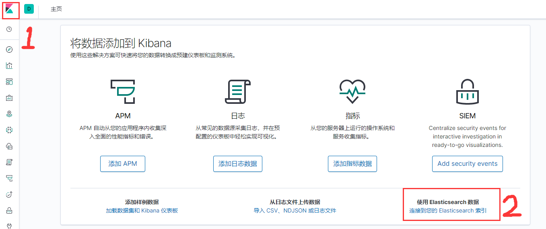The image size is (546, 229).
Task: Open Canvas icon in sidebar
Action: click(9, 98)
